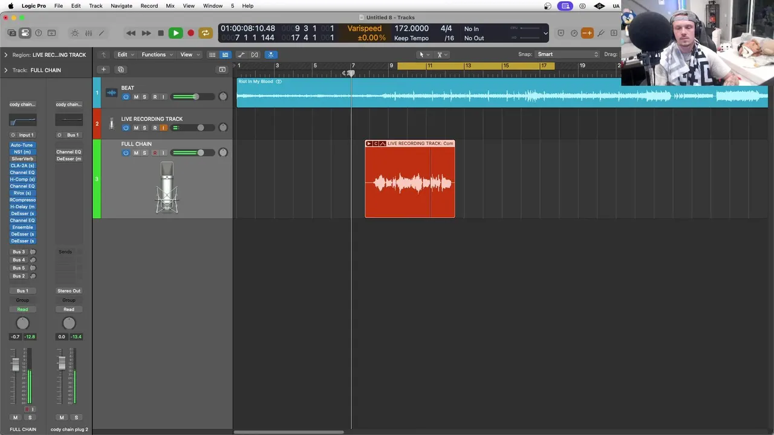Toggle the blue Catch Playhead button
This screenshot has width=774, height=435.
pyautogui.click(x=271, y=55)
